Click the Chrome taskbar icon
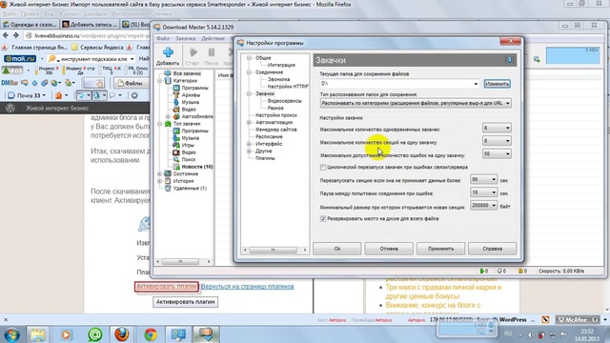 pyautogui.click(x=151, y=334)
